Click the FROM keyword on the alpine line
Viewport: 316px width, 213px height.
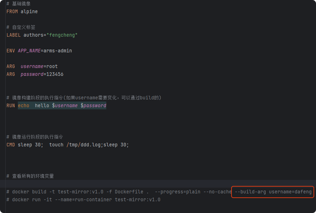(x=12, y=11)
